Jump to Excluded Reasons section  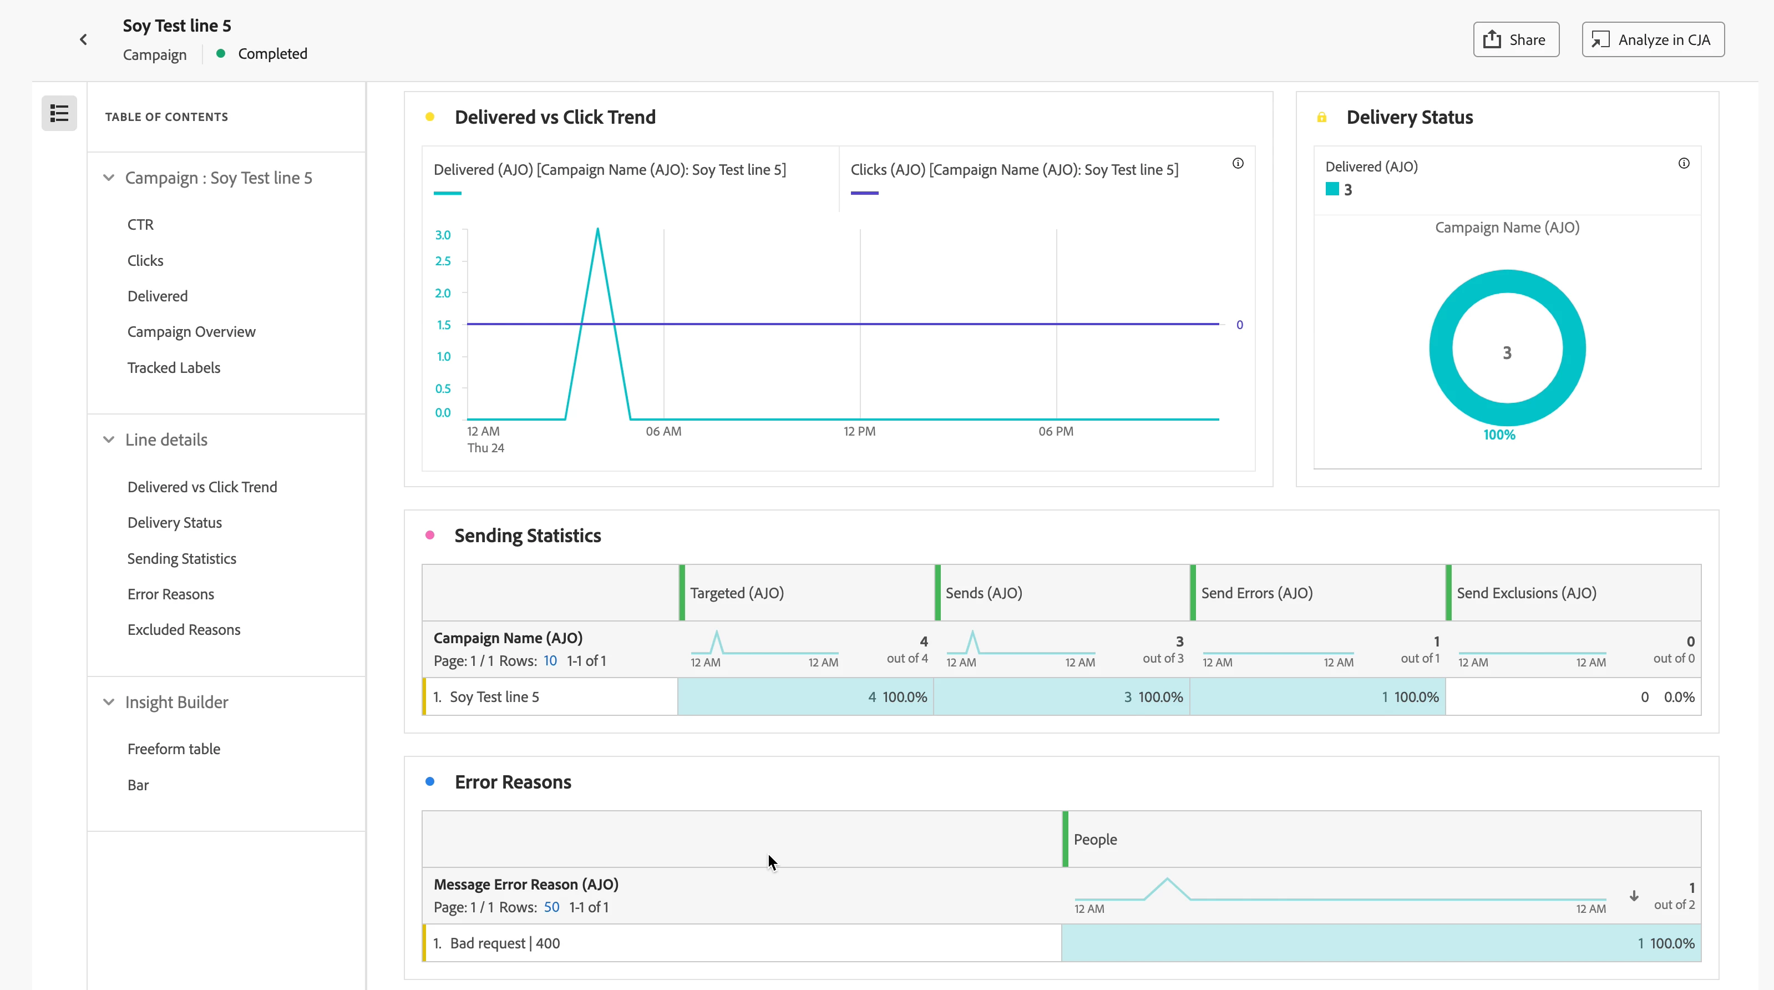[x=184, y=630]
